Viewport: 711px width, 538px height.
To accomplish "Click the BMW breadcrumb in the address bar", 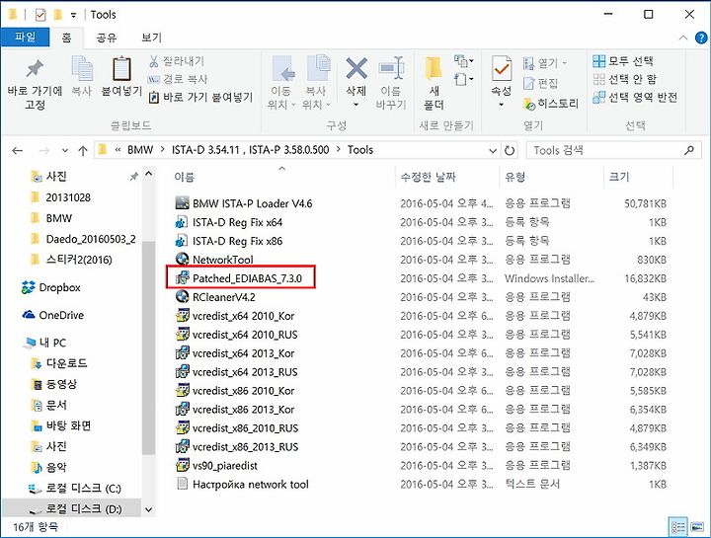I will 140,150.
